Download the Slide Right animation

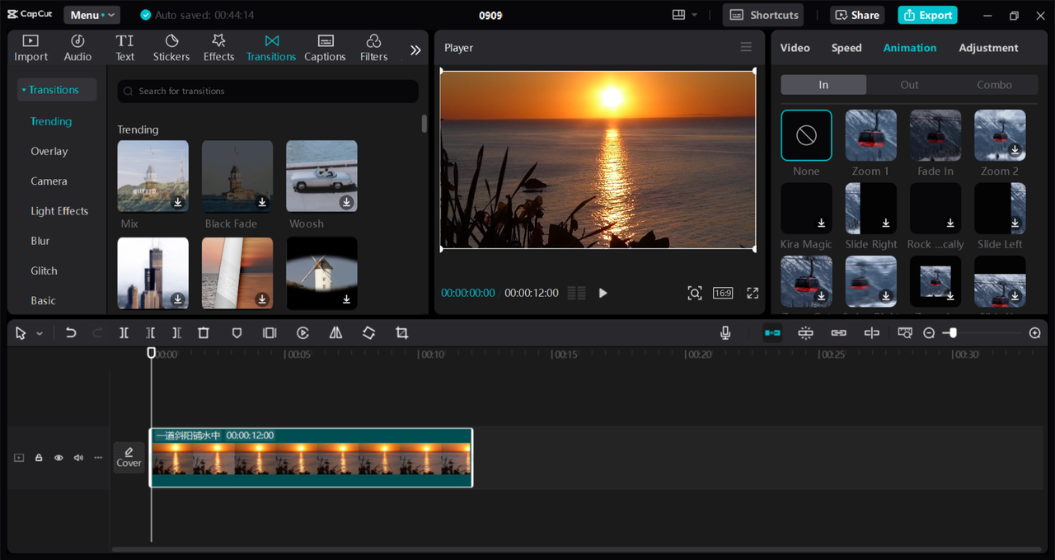[x=886, y=224]
